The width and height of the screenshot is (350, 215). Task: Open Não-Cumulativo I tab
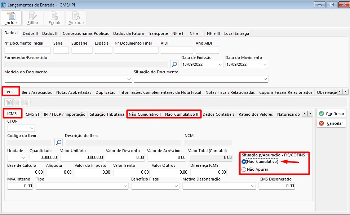pos(145,114)
